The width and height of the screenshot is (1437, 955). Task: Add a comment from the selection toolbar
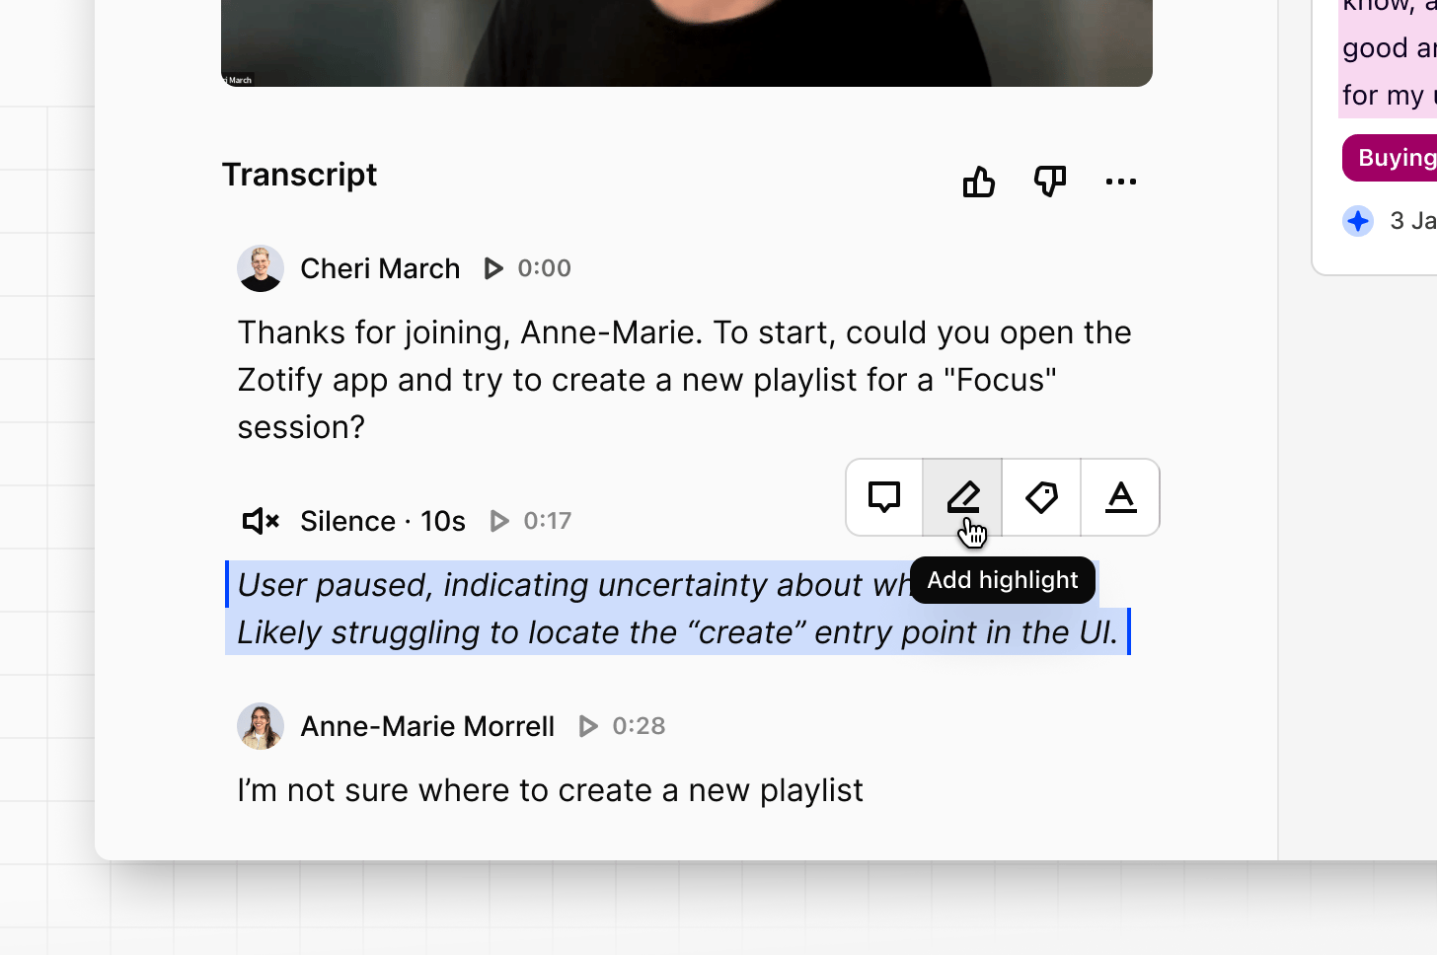(x=884, y=497)
